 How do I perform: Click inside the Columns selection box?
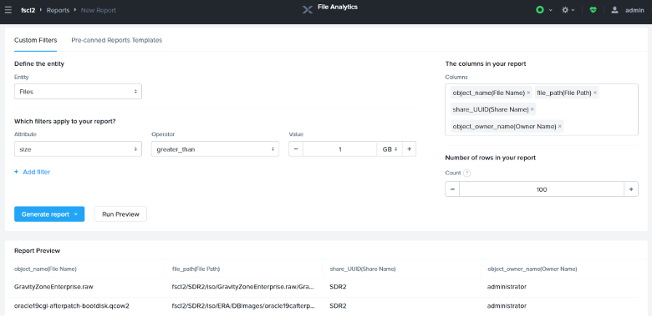tap(542, 109)
